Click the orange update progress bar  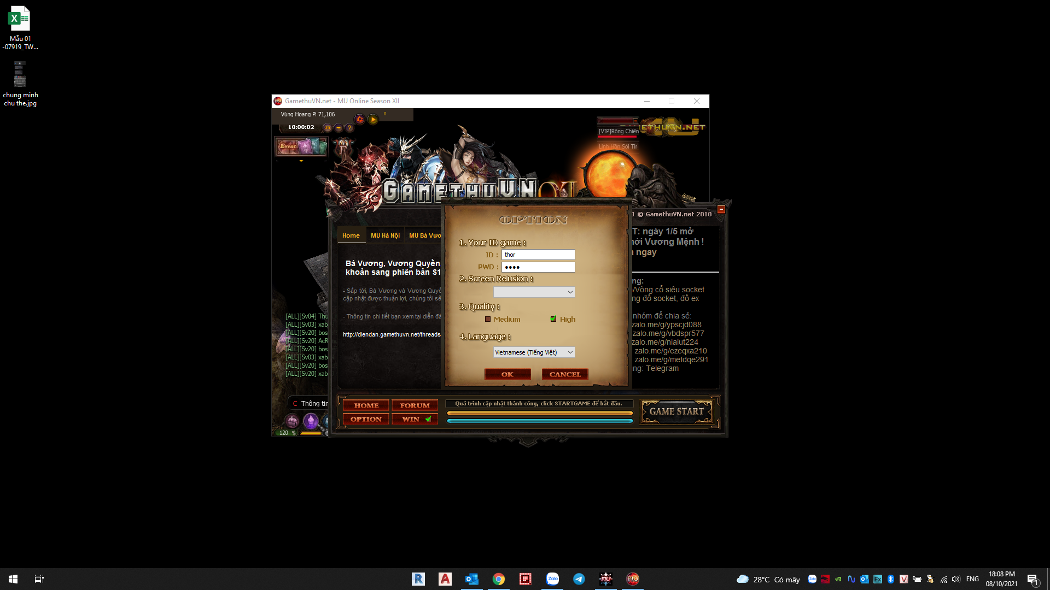coord(540,414)
